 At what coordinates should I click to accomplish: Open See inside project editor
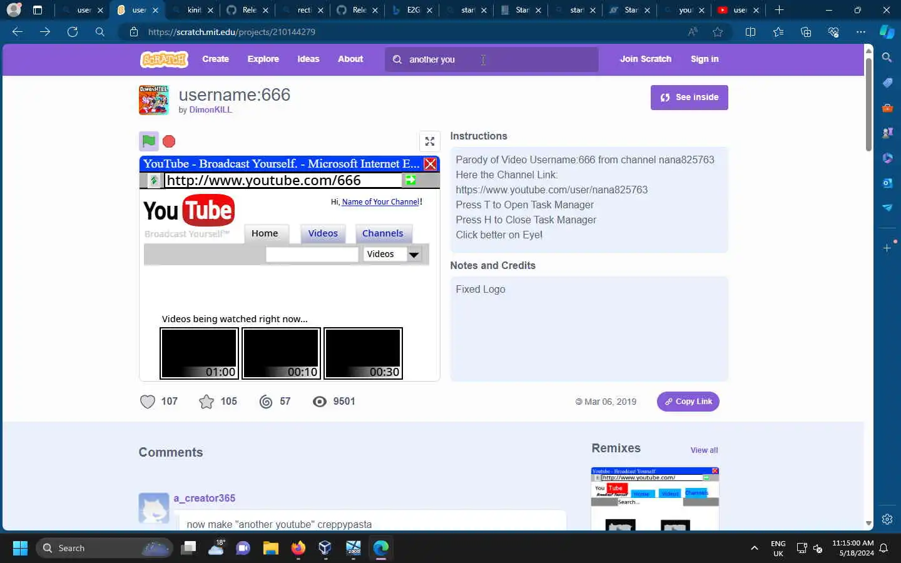(689, 98)
